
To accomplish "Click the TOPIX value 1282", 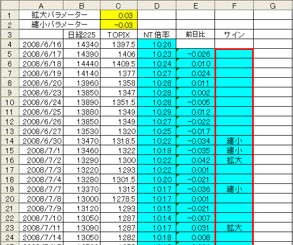I will (x=119, y=237).
